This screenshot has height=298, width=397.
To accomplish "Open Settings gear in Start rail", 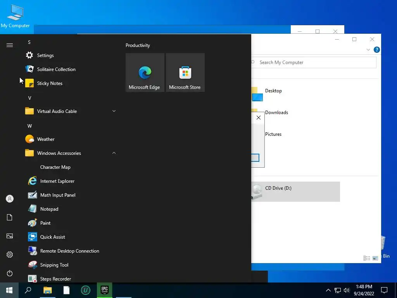I will point(10,255).
